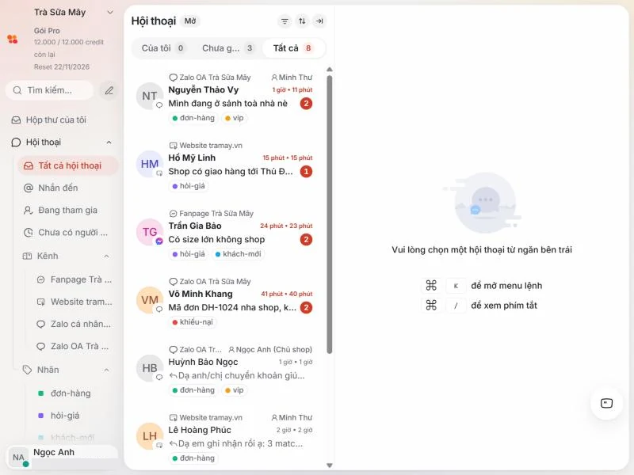634x475 pixels.
Task: Open the chat widget floating button
Action: coord(606,403)
